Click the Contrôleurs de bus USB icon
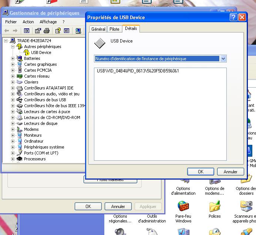Image resolution: width=256 pixels, height=235 pixels. click(x=20, y=100)
